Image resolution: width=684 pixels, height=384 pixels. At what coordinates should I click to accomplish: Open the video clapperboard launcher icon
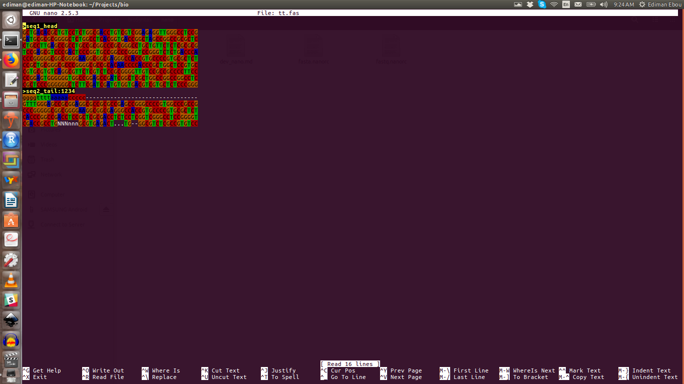tap(11, 360)
